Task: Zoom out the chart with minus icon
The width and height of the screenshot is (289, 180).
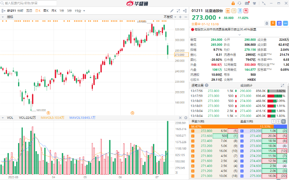Action: pyautogui.click(x=186, y=17)
